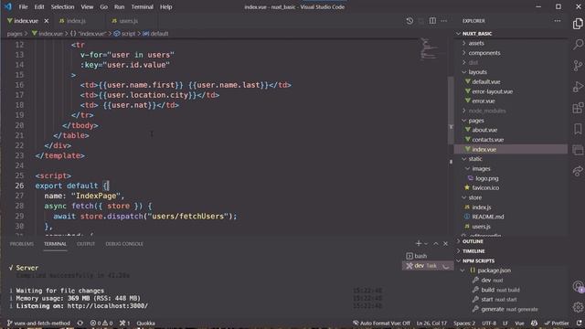Screen dimensions: 585x329
Task: Open the Go menu
Action: (x=103, y=6)
